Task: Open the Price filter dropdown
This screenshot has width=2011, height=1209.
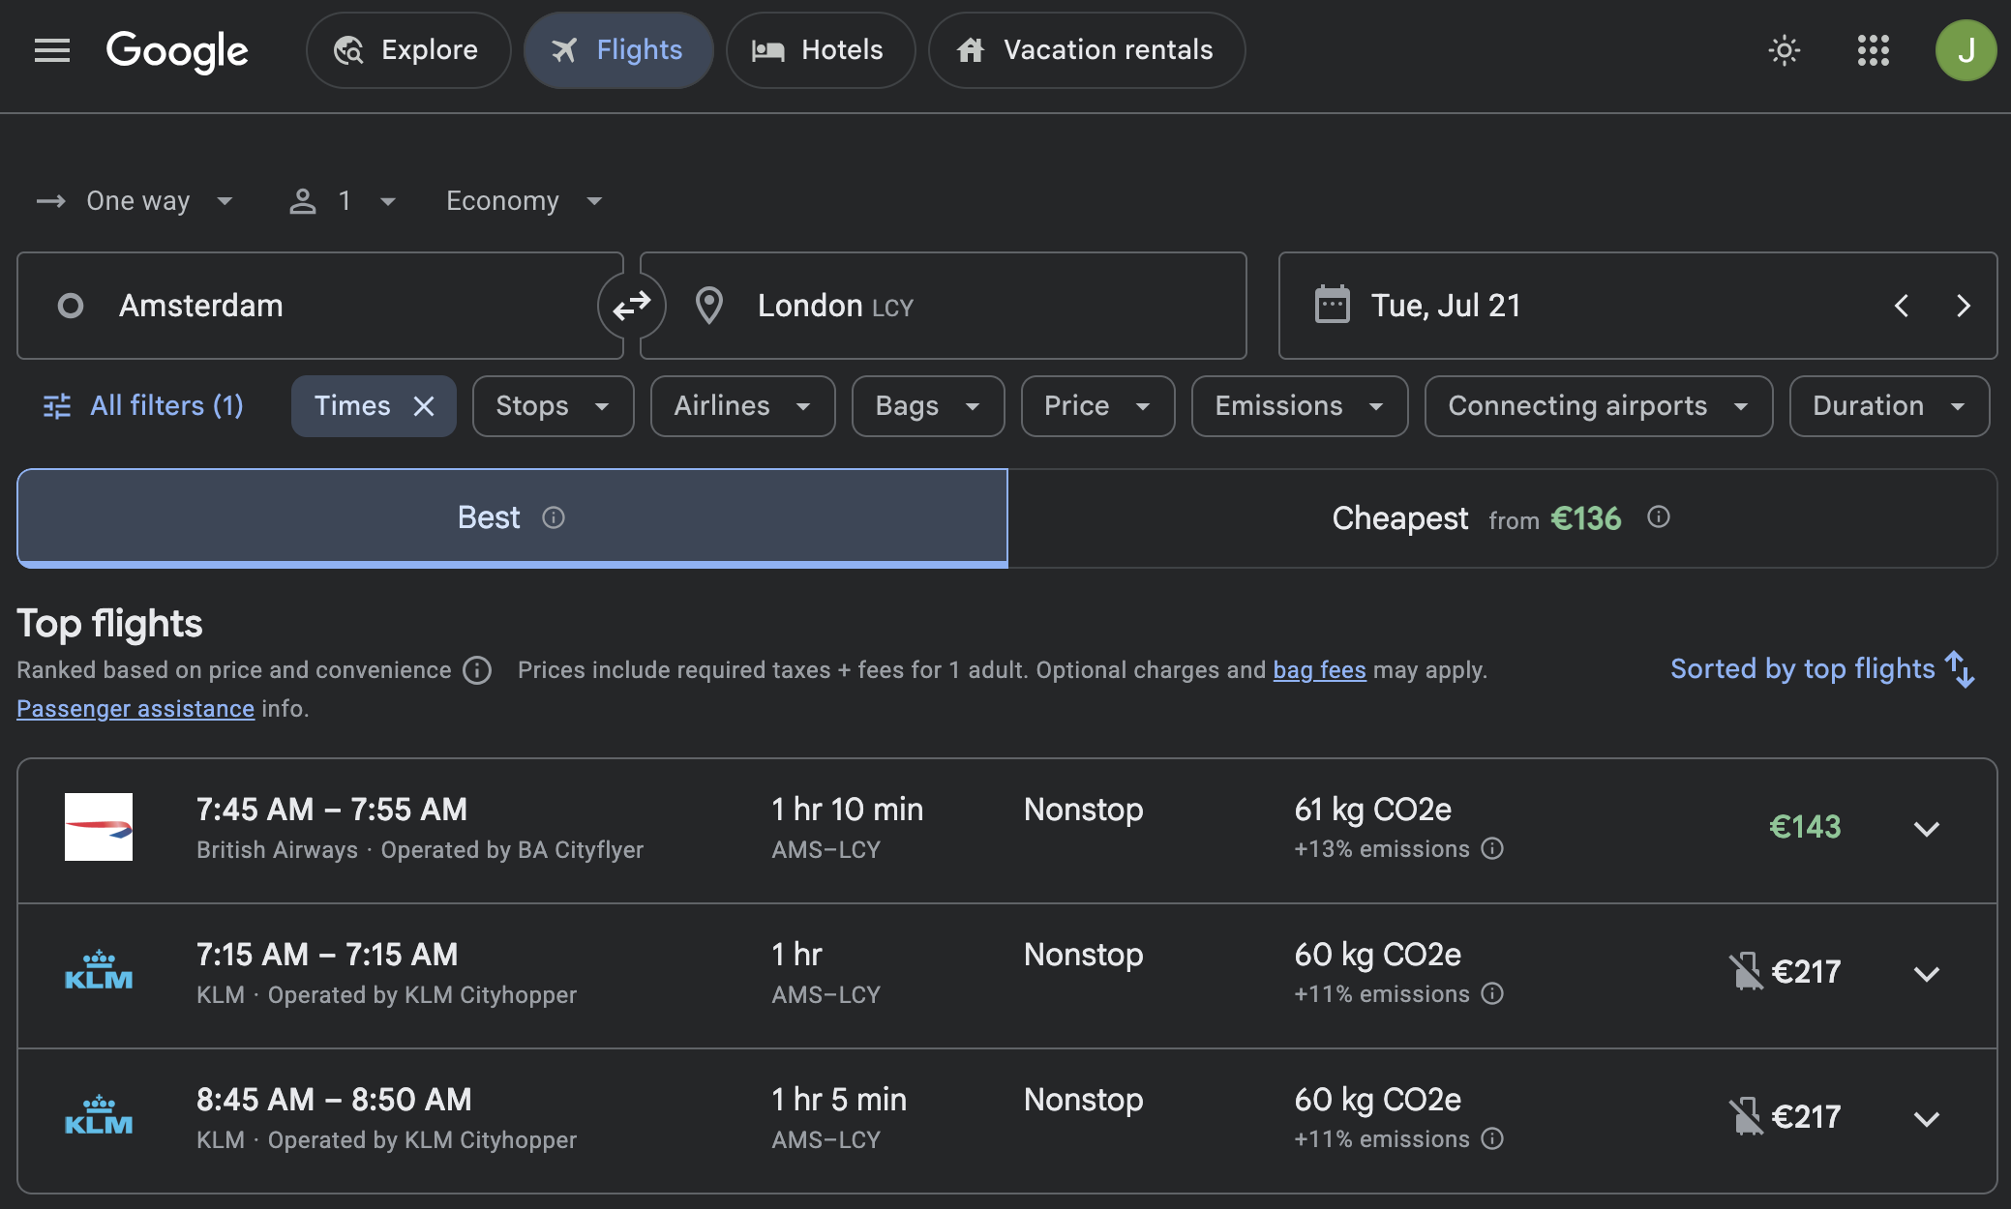Action: pos(1097,406)
